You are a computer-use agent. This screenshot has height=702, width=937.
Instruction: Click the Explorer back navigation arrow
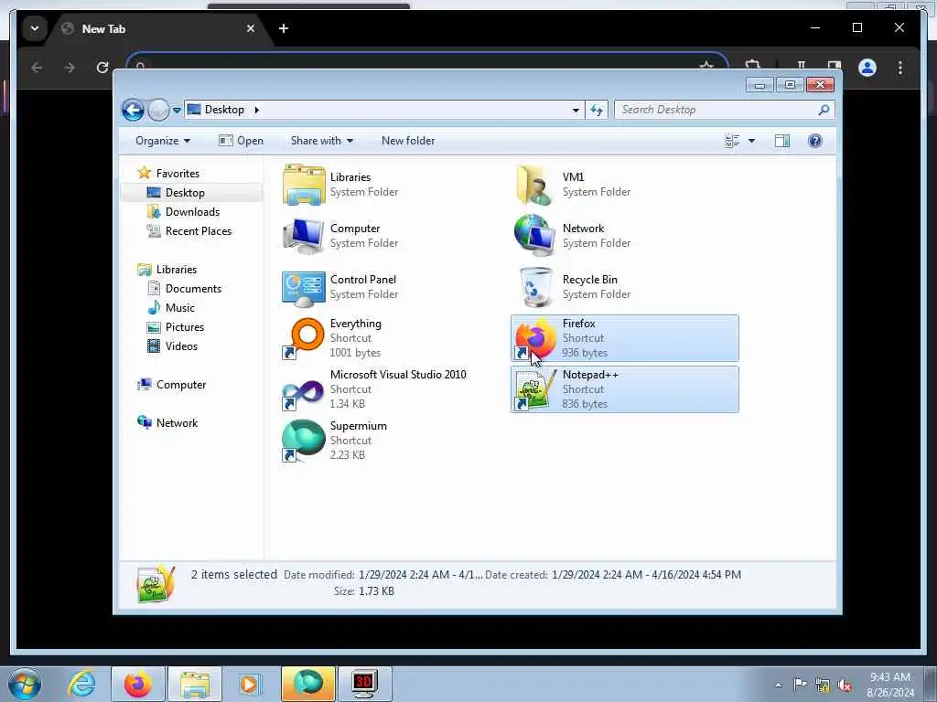pyautogui.click(x=133, y=110)
